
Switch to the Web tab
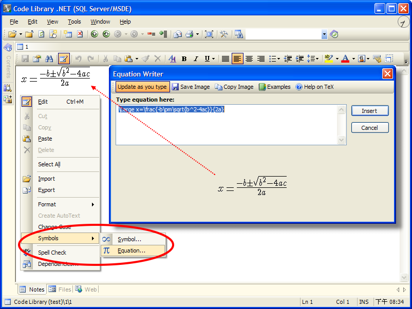[86, 289]
